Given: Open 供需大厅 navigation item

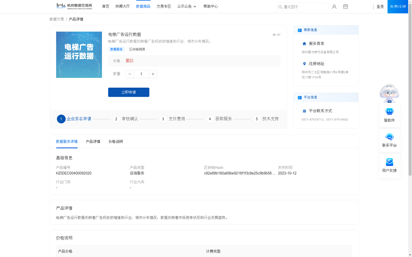Looking at the screenshot, I should pyautogui.click(x=123, y=6).
